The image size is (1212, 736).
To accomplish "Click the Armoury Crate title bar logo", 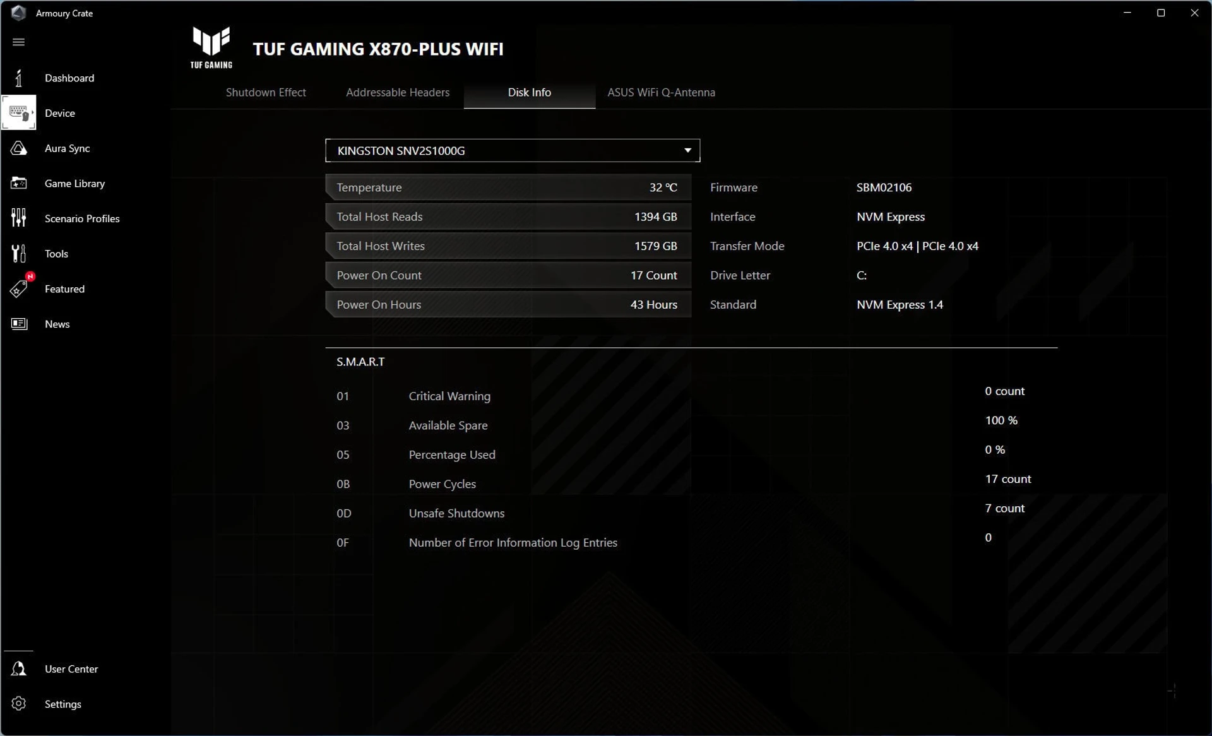I will click(x=18, y=13).
